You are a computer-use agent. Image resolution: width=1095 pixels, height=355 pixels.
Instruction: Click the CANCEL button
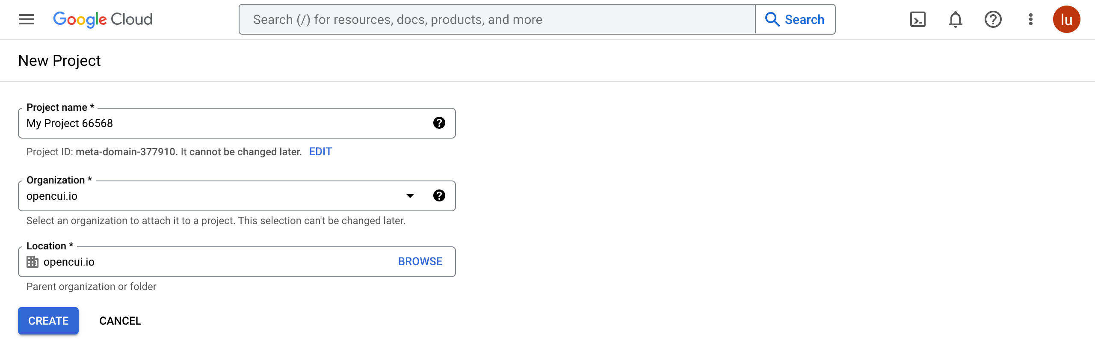(120, 321)
